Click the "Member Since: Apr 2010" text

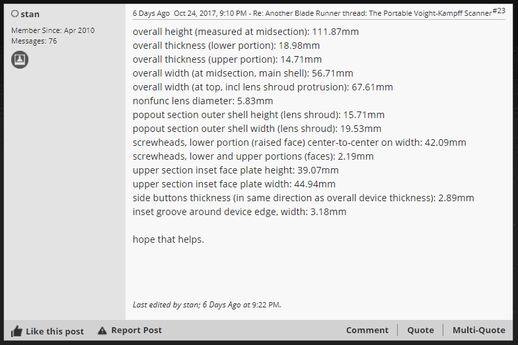pyautogui.click(x=53, y=30)
